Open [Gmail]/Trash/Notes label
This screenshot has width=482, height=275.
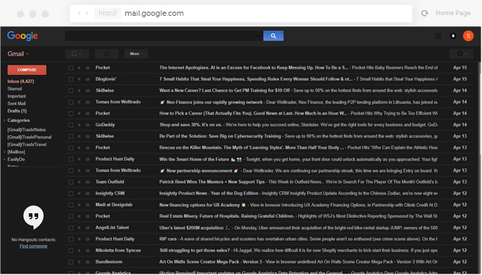coord(26,130)
